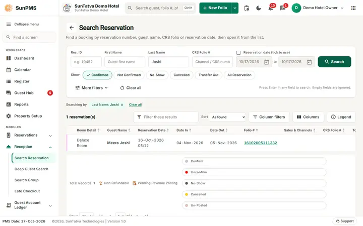Click the Filter these results field
This screenshot has height=226, width=363.
pyautogui.click(x=166, y=117)
